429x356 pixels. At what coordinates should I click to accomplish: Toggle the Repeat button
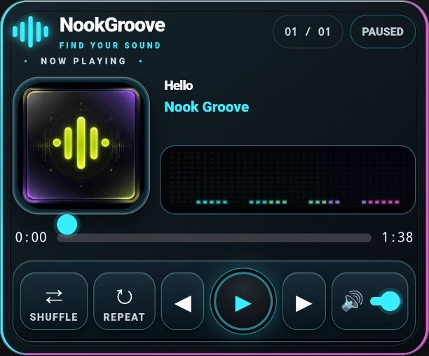(x=124, y=301)
